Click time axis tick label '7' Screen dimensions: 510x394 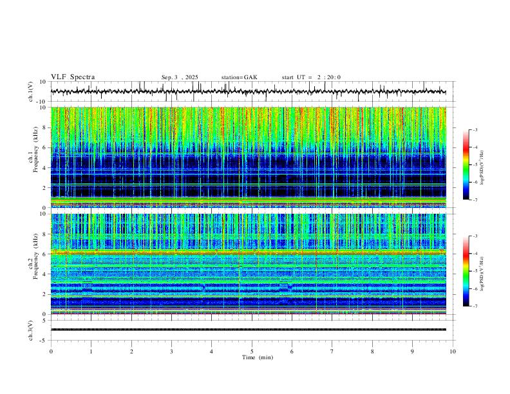(332, 352)
